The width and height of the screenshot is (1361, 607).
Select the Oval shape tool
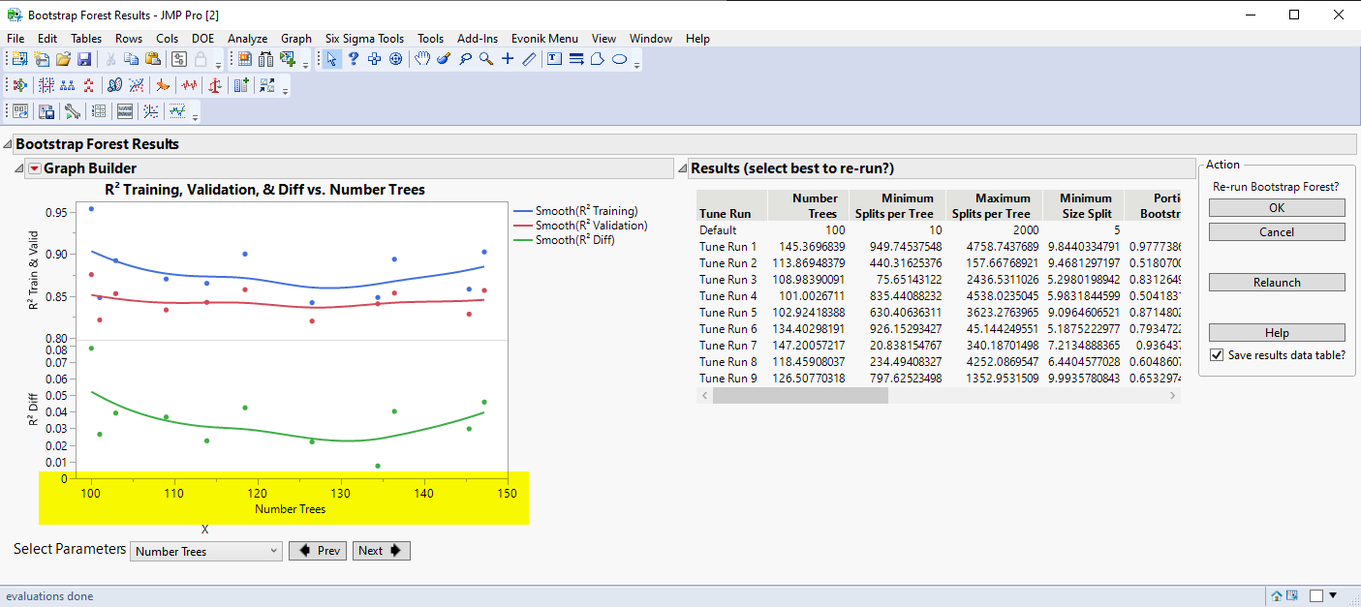pos(620,59)
